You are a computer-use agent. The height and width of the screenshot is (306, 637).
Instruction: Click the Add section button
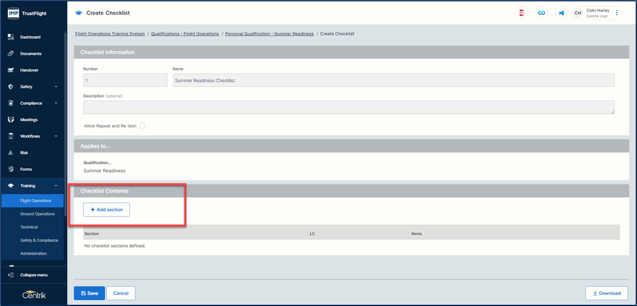tap(106, 209)
